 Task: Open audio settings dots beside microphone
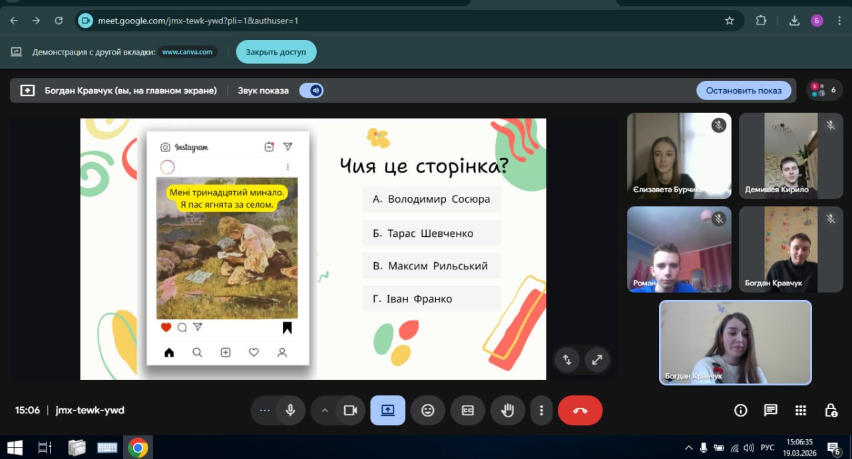265,410
